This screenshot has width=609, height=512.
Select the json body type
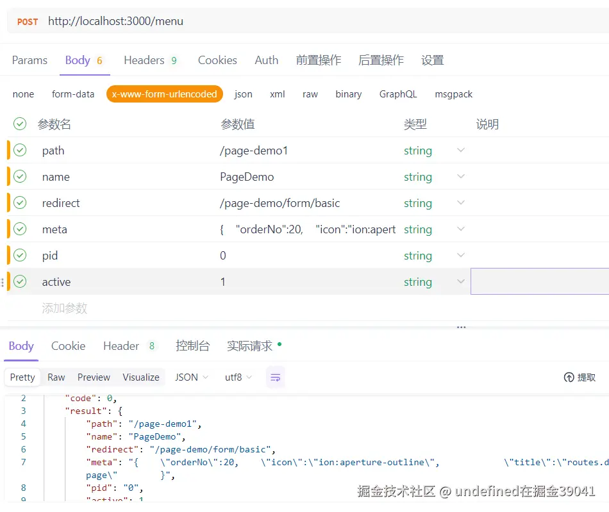pos(243,94)
